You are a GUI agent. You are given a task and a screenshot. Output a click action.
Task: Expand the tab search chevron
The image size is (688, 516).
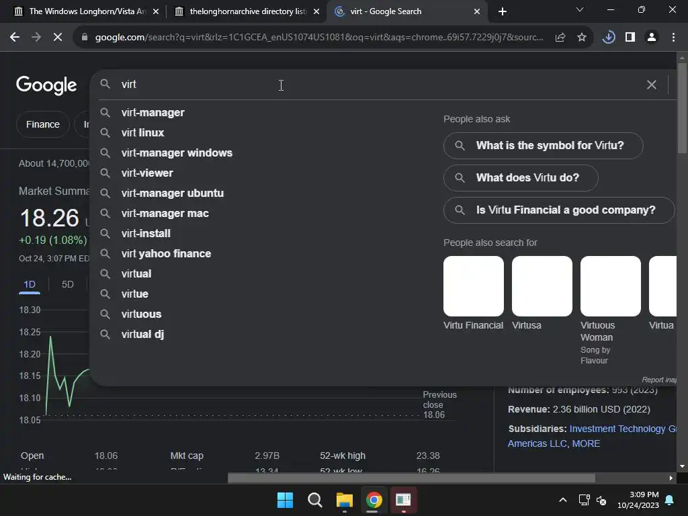click(x=580, y=9)
